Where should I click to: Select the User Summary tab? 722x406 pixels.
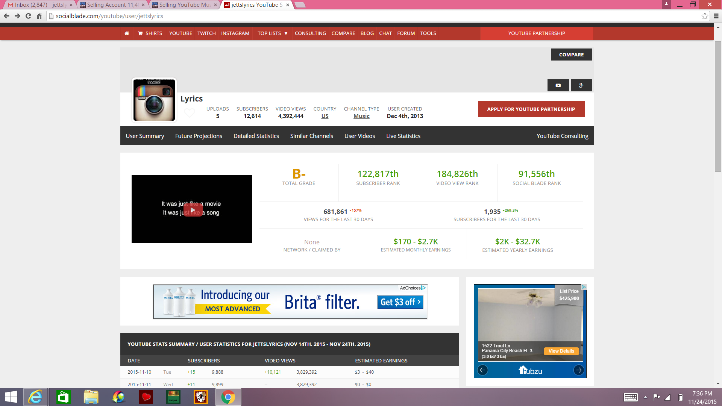(145, 136)
